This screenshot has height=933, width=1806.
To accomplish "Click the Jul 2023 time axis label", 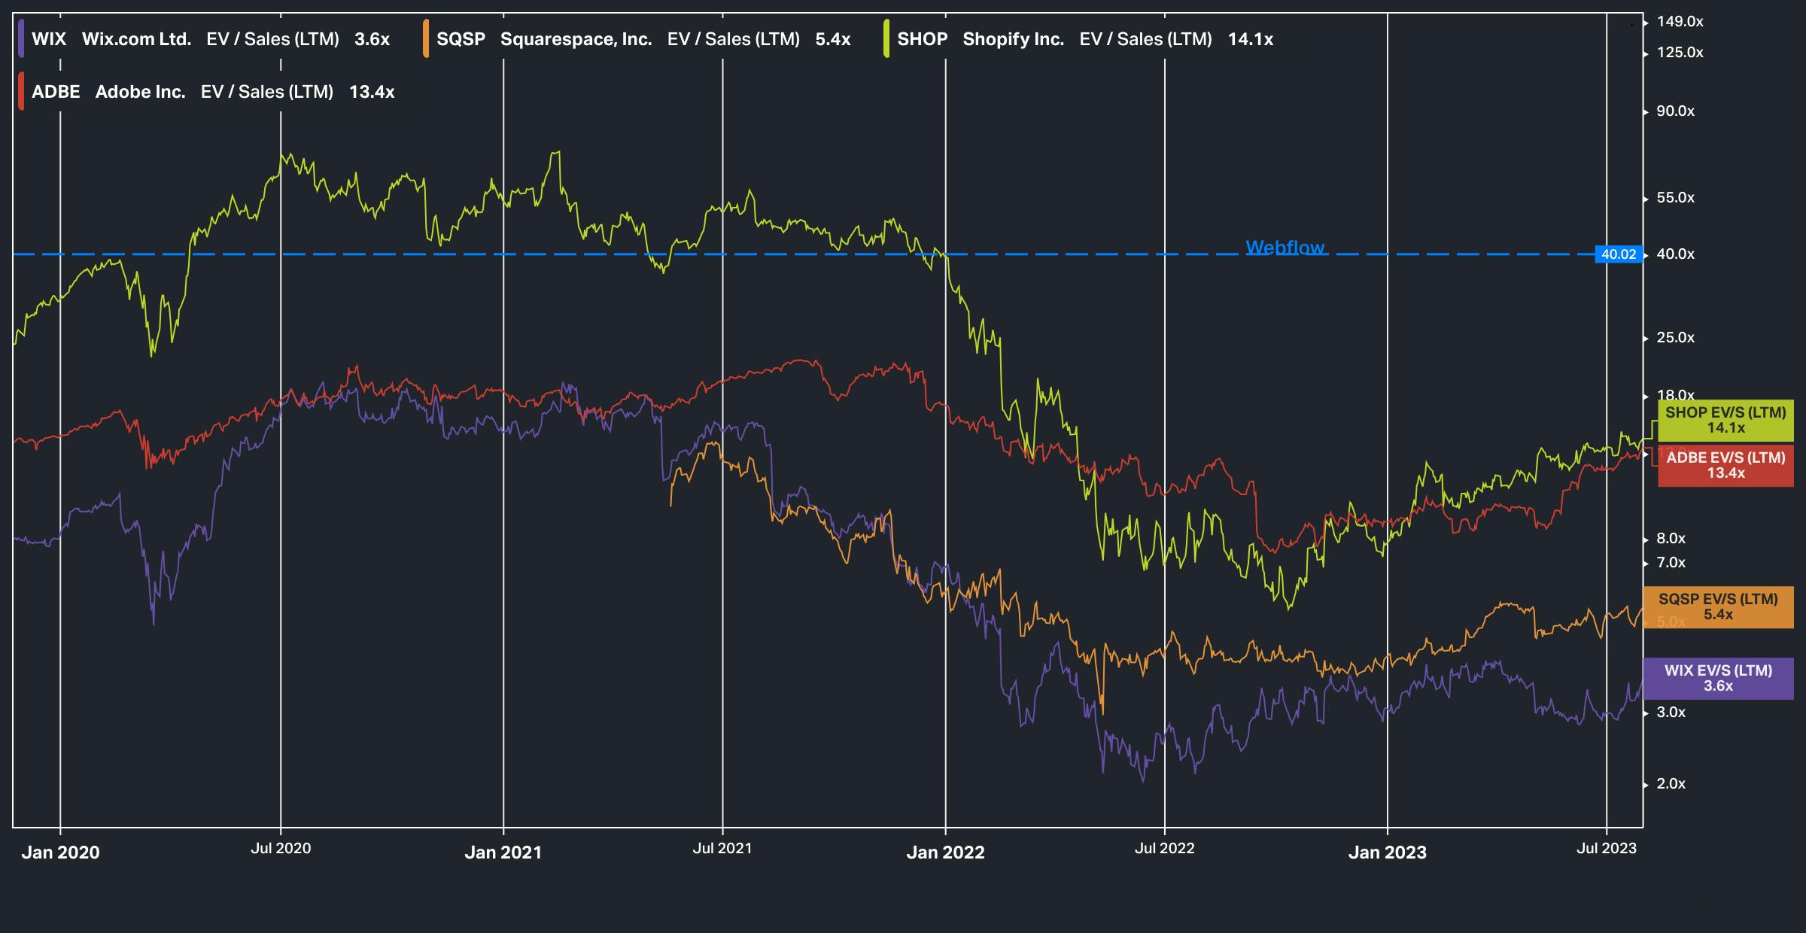I will tap(1606, 849).
